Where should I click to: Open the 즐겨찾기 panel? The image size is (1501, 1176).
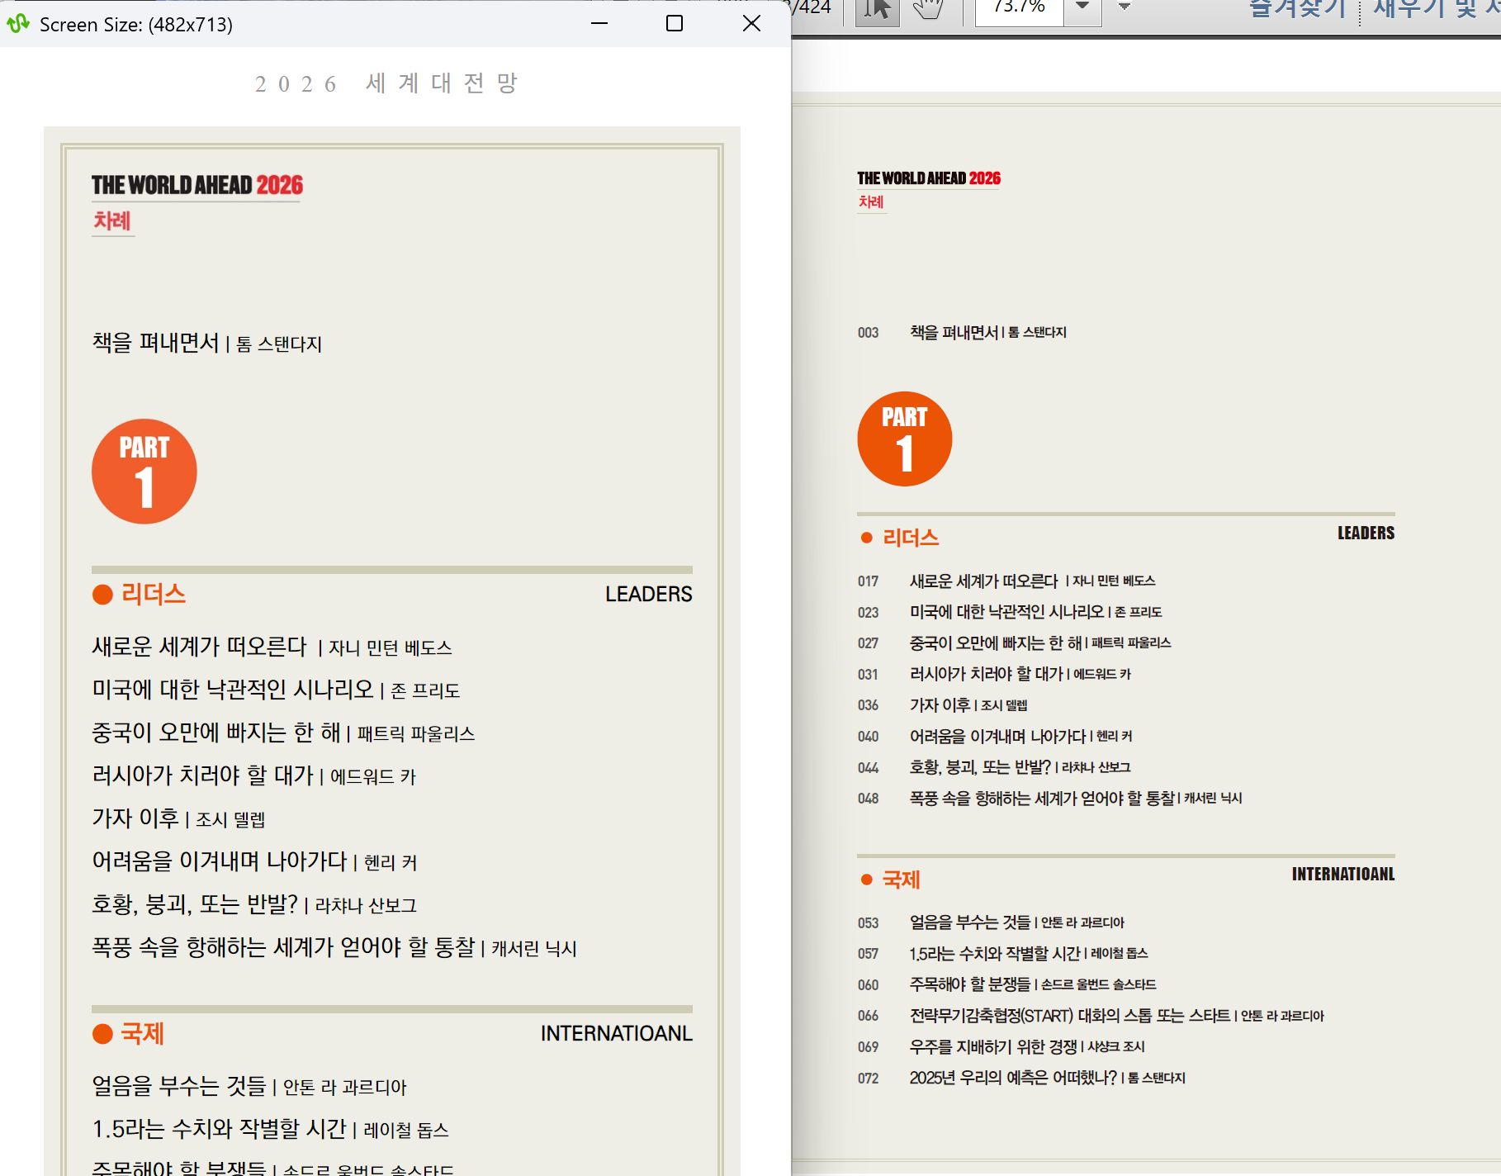point(1297,8)
